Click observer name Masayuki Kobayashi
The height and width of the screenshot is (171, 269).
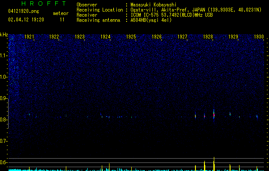click(154, 5)
